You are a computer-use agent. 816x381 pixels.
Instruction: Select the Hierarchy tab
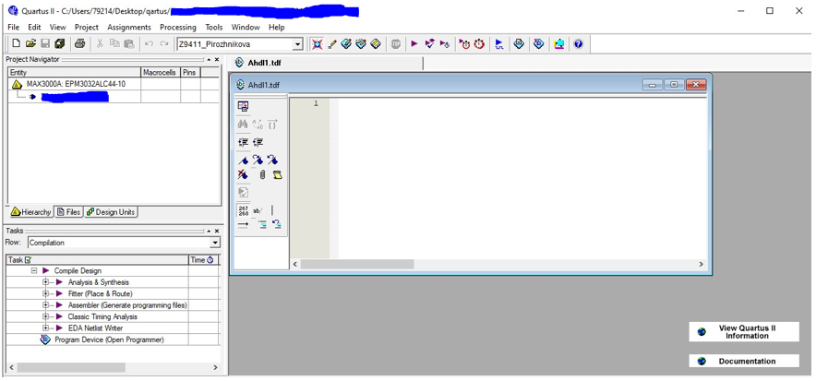(31, 212)
